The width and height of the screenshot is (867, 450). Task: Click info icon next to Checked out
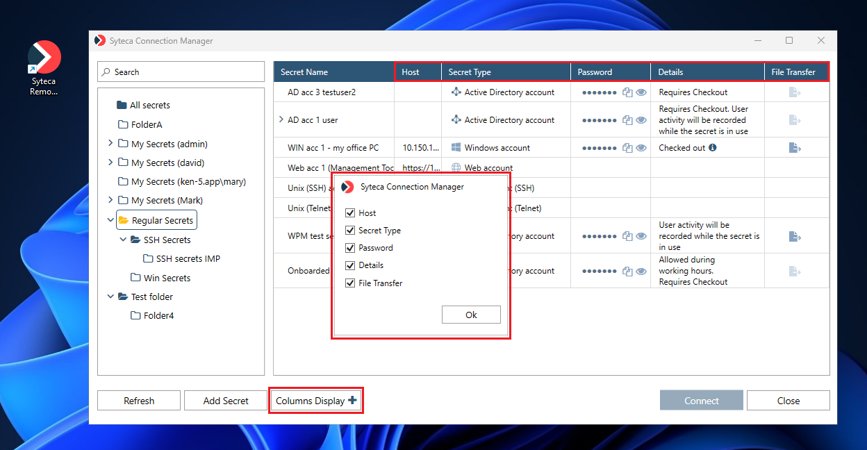coord(713,148)
